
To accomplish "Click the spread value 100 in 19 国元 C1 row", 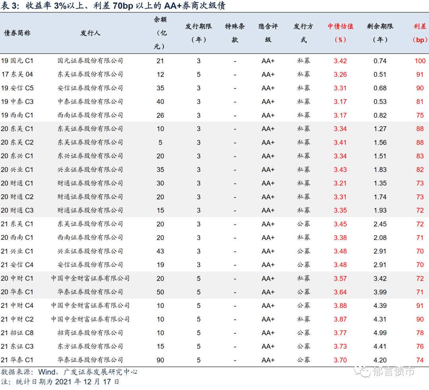I will (x=420, y=61).
